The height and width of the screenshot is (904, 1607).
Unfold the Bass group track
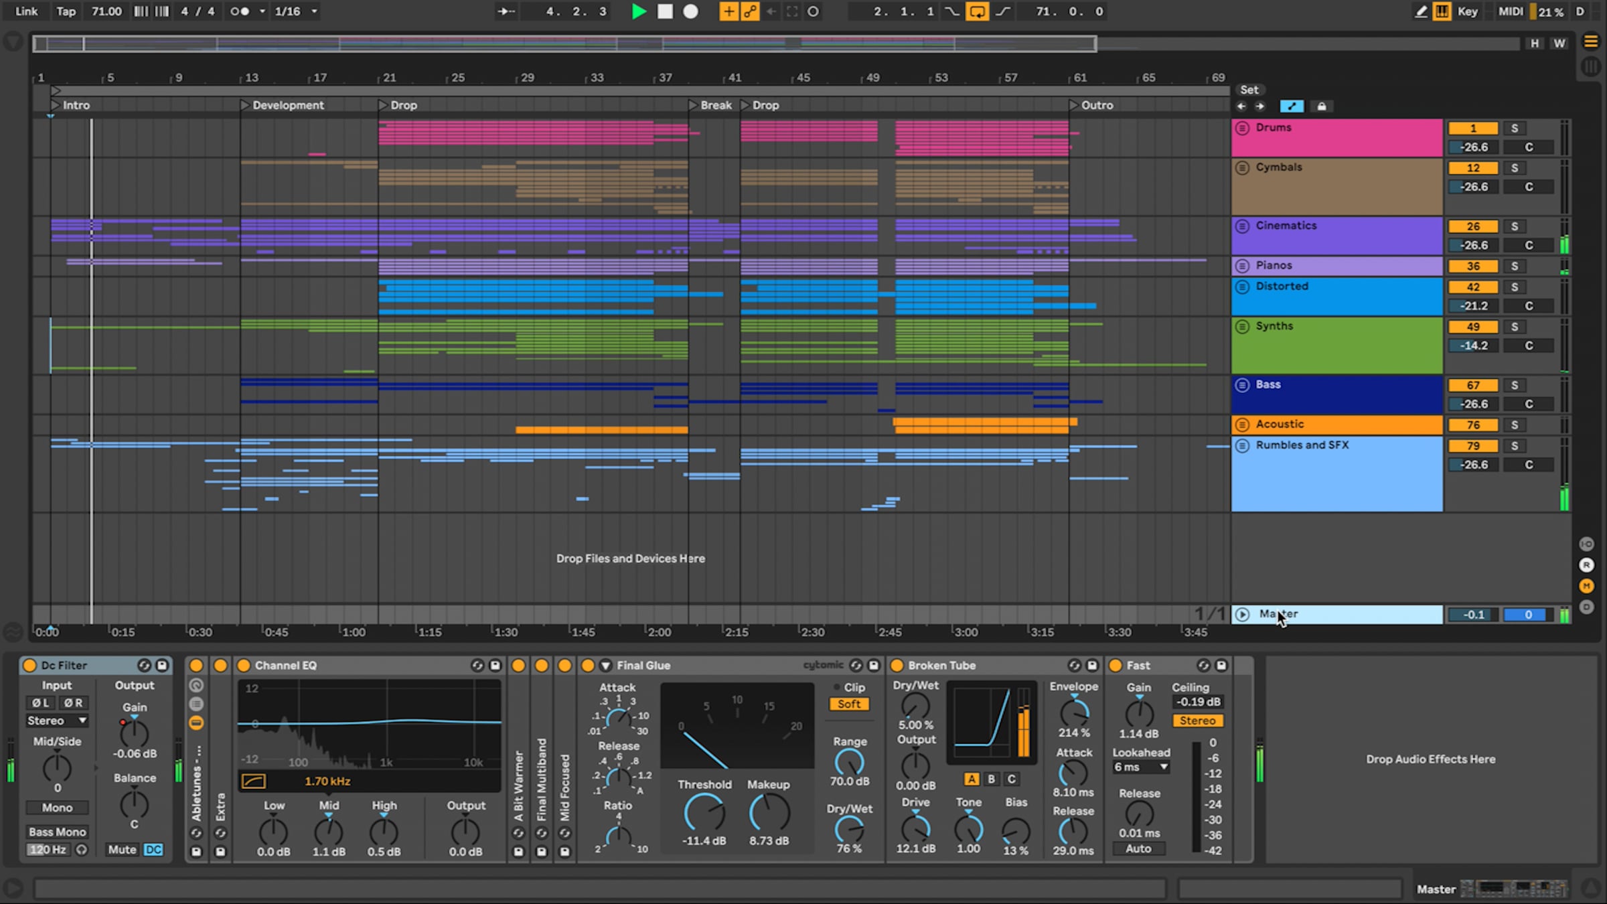coord(1242,384)
